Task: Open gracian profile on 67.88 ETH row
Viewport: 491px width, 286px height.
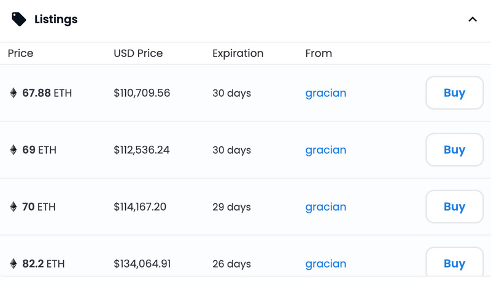Action: coord(326,94)
